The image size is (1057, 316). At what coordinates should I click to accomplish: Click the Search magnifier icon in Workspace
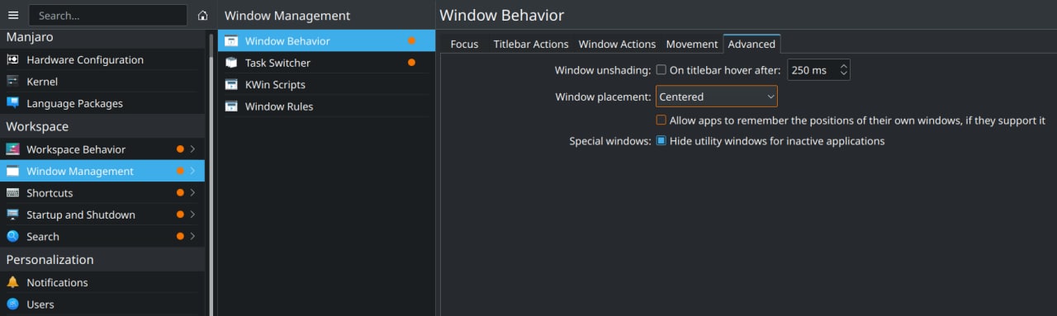[12, 236]
